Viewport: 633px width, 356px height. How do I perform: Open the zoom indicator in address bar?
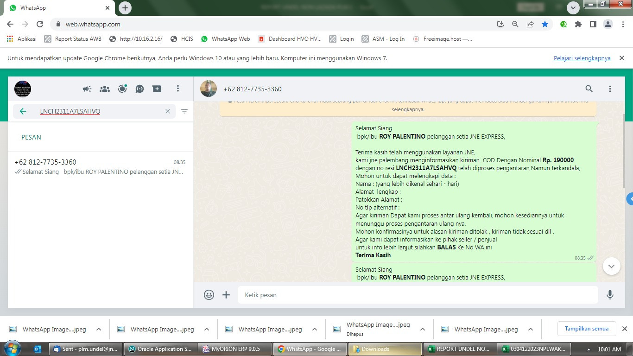tap(515, 24)
